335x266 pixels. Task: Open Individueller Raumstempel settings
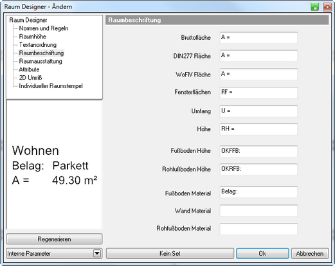tap(51, 86)
